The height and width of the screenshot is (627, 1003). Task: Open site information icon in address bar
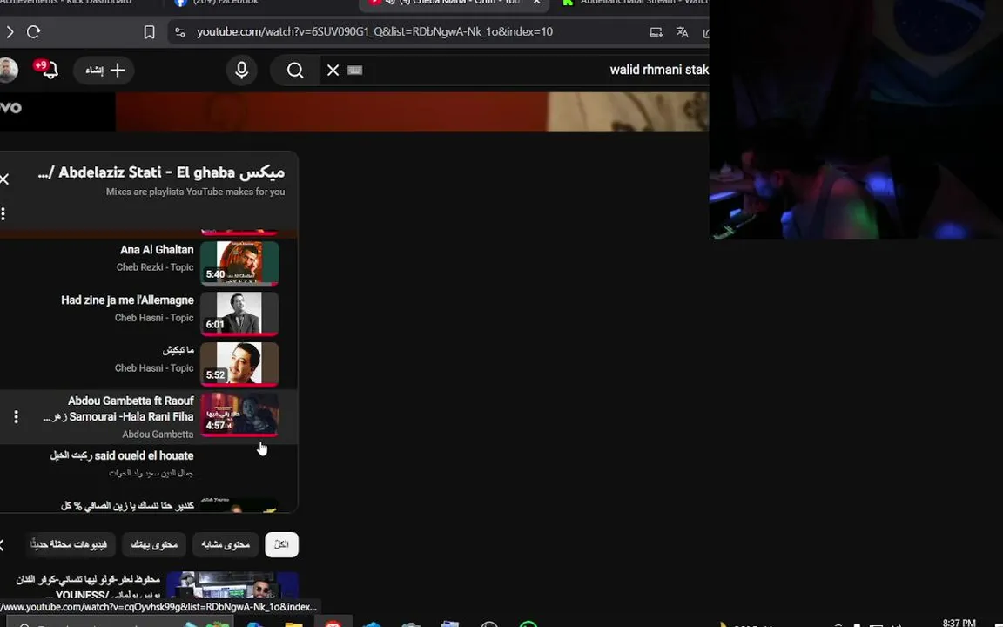pyautogui.click(x=179, y=32)
